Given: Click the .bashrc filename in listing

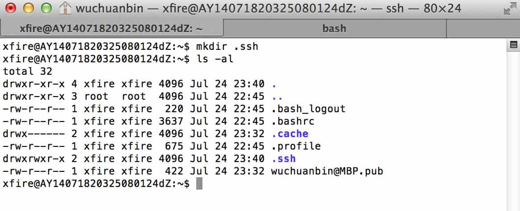Looking at the screenshot, I should pyautogui.click(x=293, y=121).
